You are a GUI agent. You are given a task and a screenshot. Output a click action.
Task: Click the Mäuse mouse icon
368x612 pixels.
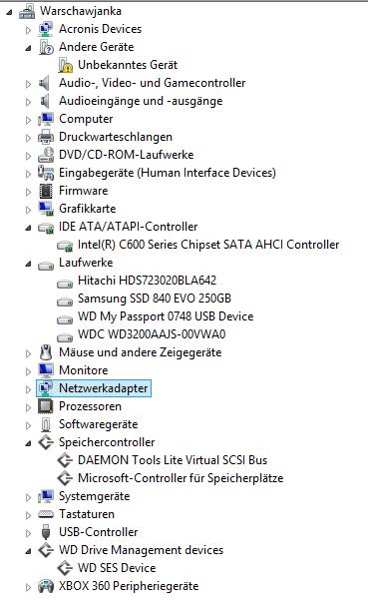click(x=46, y=352)
